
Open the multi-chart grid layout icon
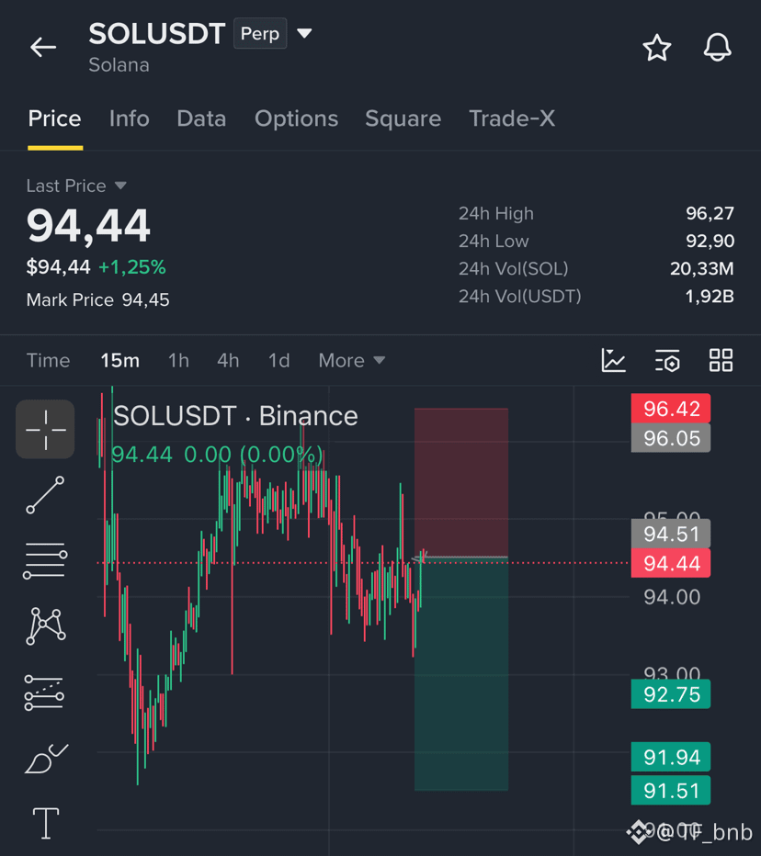(721, 360)
